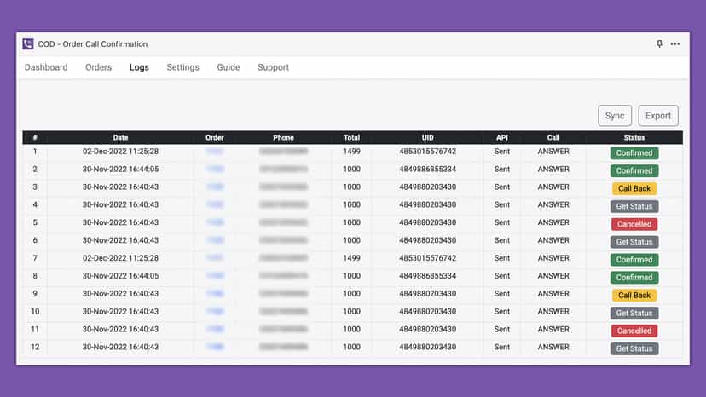Open the Dashboard tab

[x=46, y=67]
